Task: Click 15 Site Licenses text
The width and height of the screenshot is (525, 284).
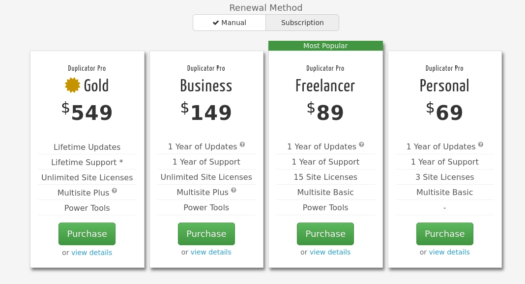Action: 325,177
